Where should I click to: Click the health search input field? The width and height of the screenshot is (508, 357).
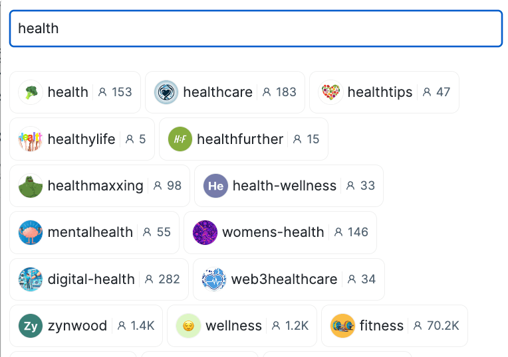255,29
